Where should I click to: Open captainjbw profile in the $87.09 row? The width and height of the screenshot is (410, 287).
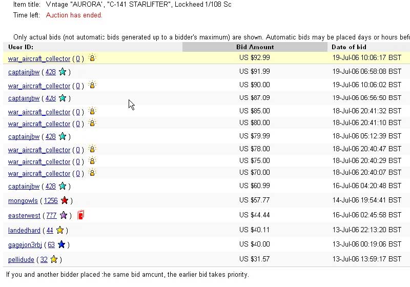24,98
